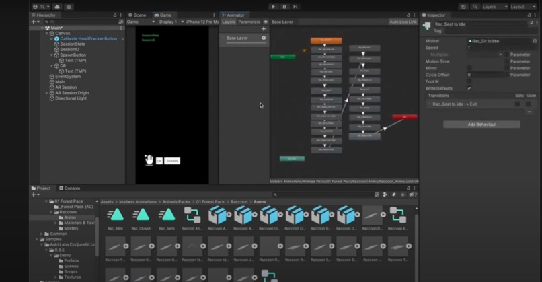Open the Layout dropdown
Image resolution: width=542 pixels, height=282 pixels.
click(x=522, y=7)
